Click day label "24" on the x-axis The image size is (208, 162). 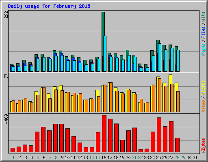tap(152, 158)
